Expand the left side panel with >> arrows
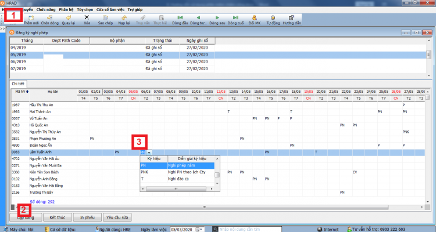The image size is (436, 232). 2,28
